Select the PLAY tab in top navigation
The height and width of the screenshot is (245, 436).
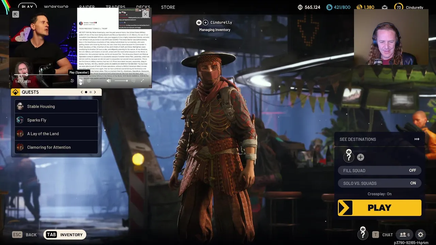coord(27,7)
